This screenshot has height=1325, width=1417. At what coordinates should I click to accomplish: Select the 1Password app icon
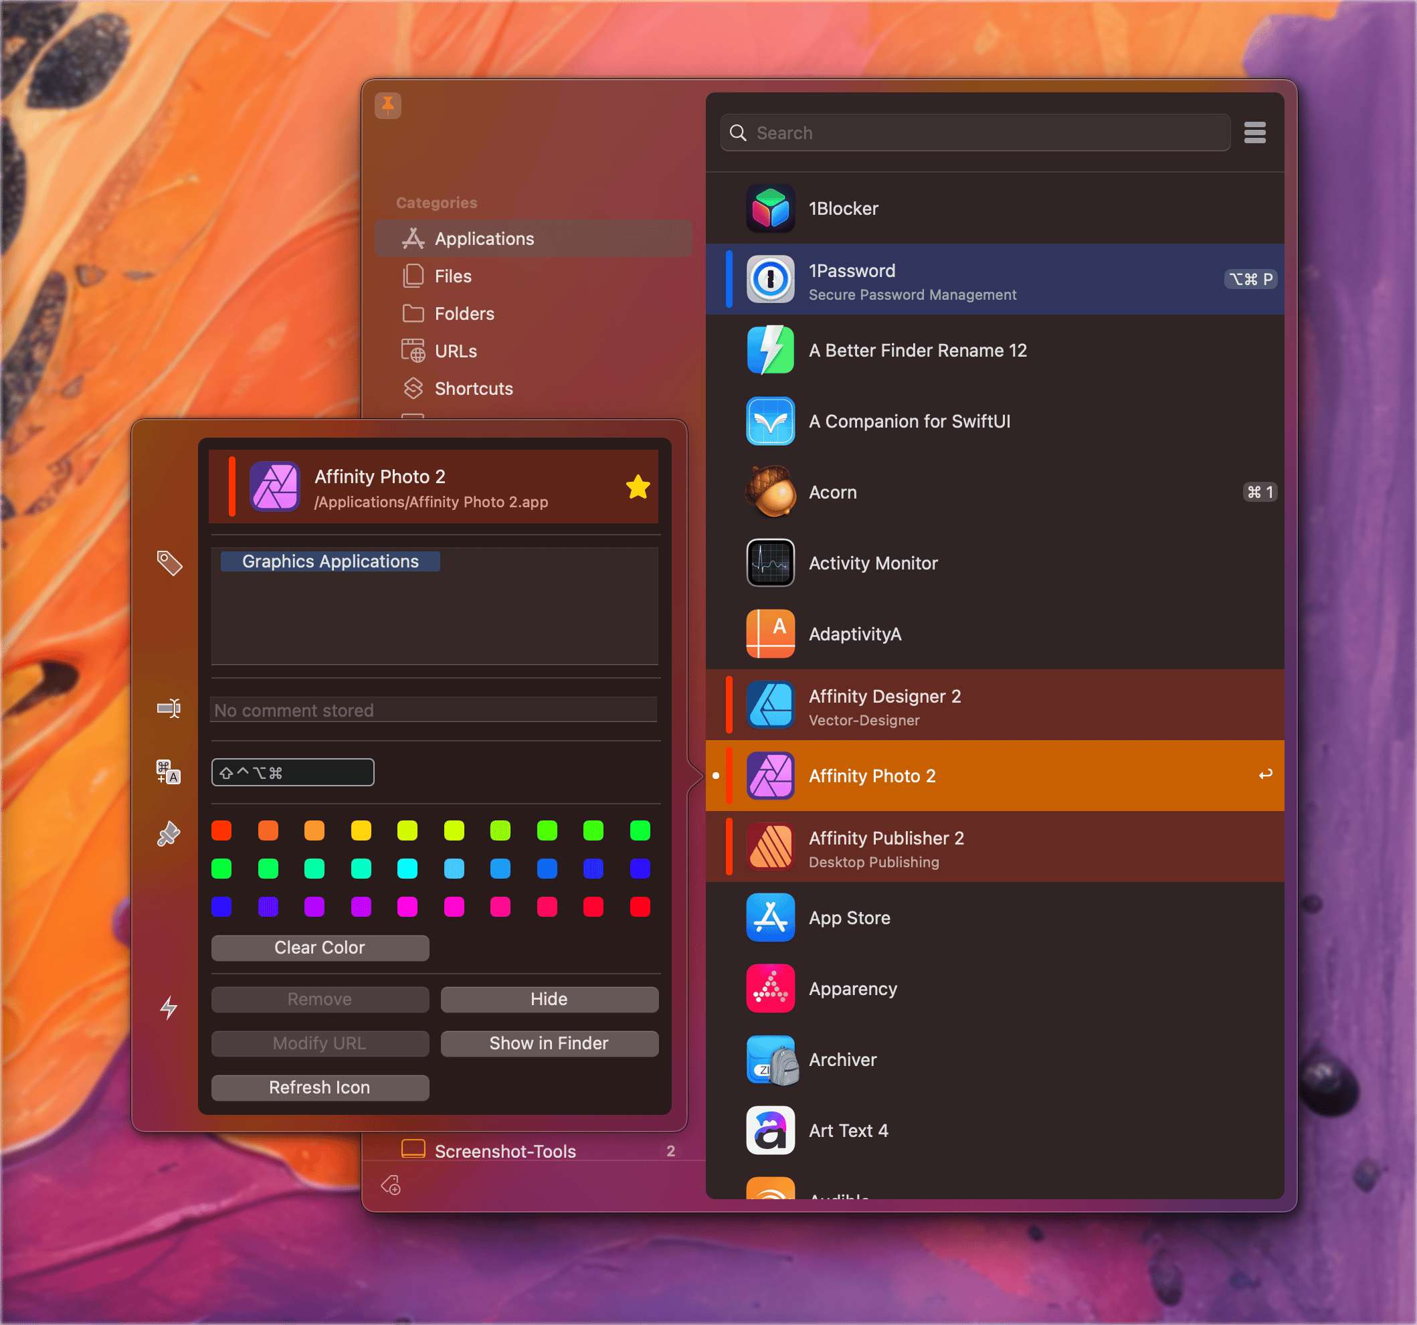pyautogui.click(x=771, y=279)
